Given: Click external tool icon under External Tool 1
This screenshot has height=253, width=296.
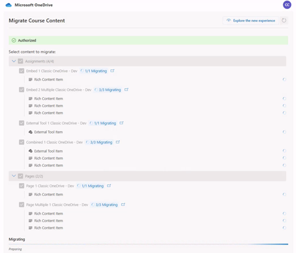Looking at the screenshot, I should tap(31, 132).
